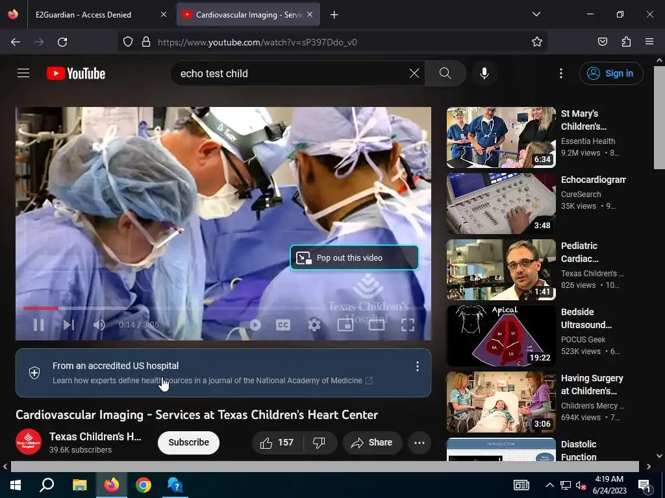Switch to miniplayer mode
The image size is (665, 498).
coord(345,325)
